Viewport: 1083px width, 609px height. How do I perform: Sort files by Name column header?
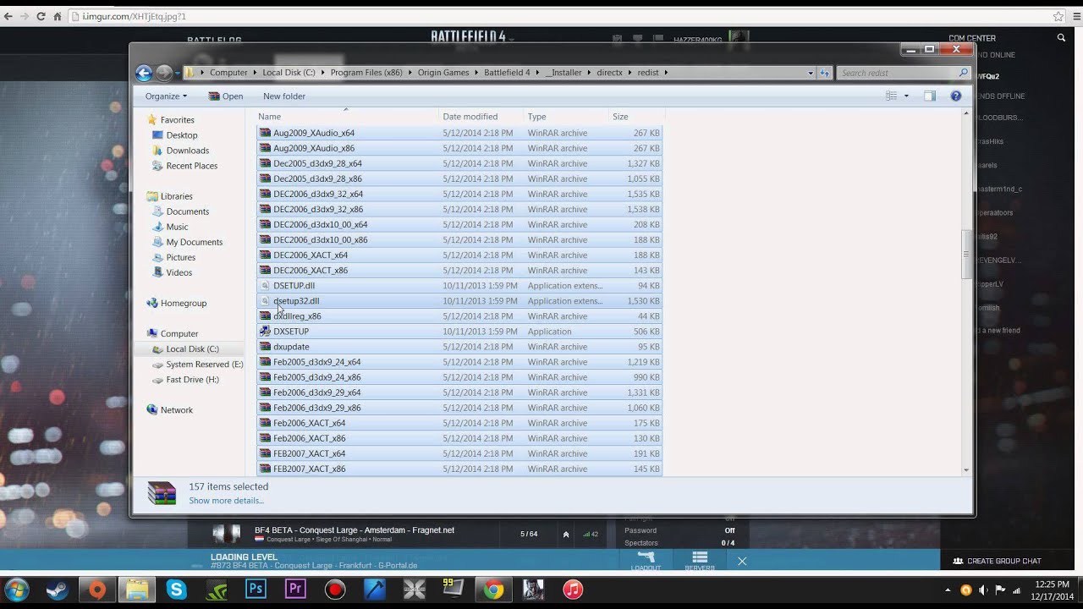[346, 117]
